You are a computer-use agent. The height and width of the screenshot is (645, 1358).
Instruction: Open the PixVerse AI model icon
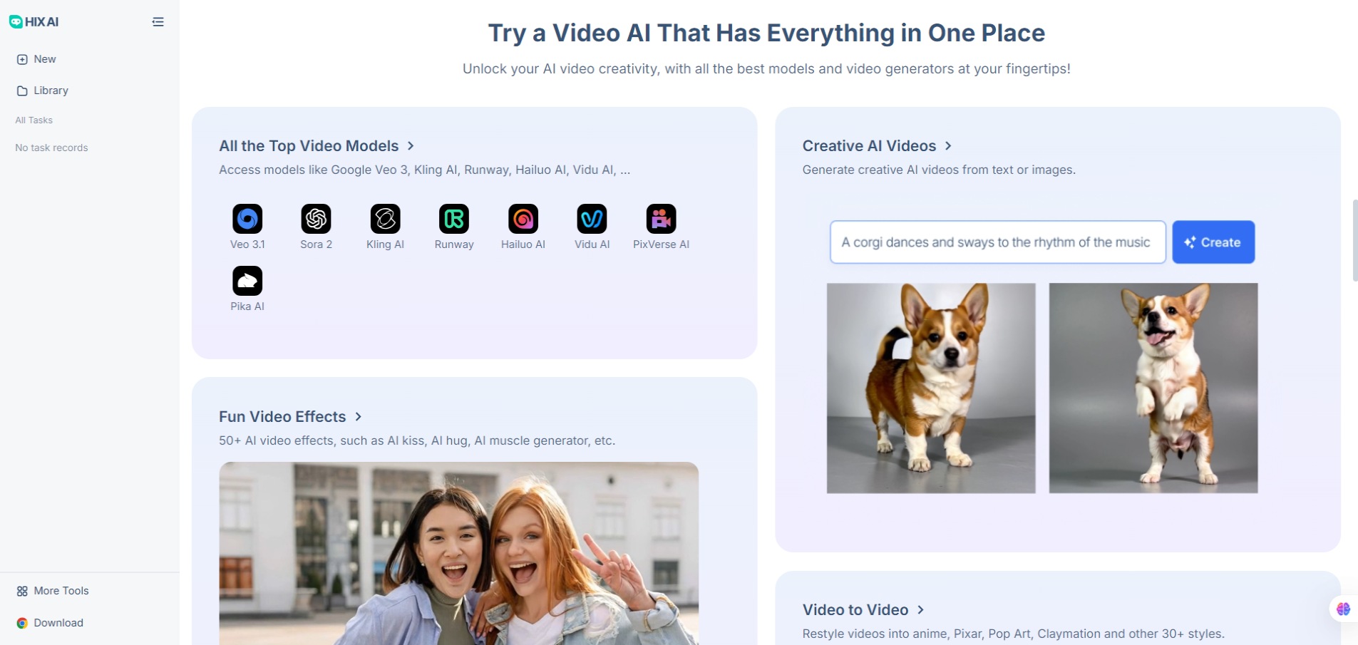(661, 219)
